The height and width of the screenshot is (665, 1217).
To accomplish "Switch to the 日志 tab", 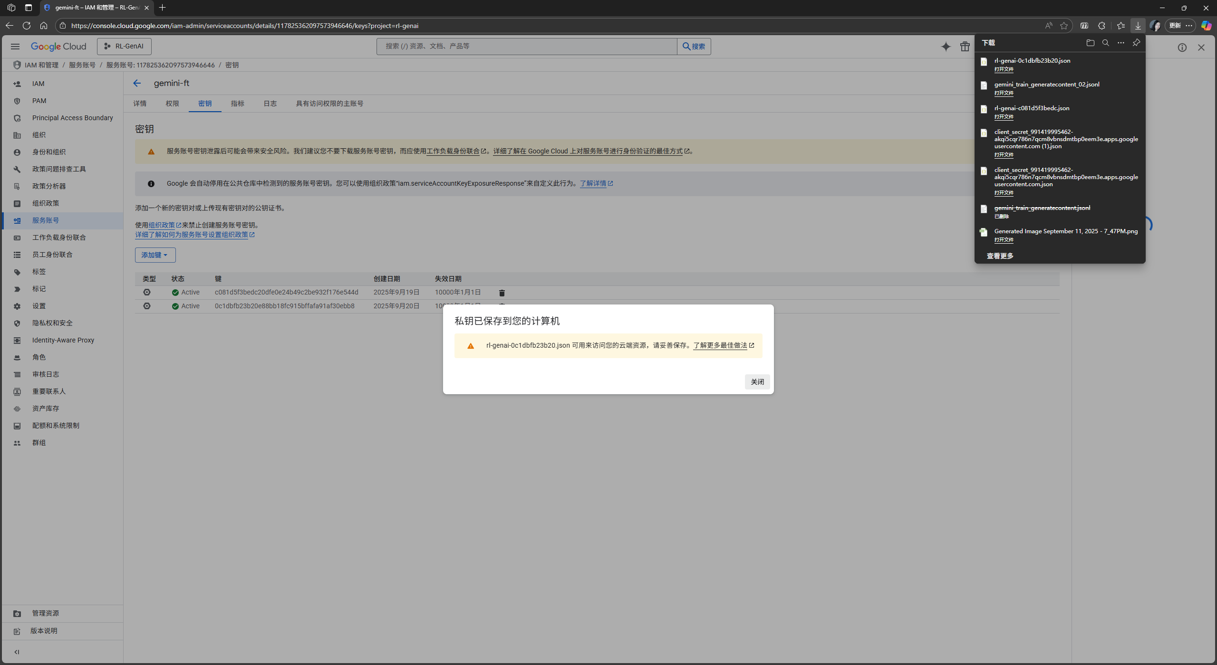I will (x=270, y=104).
